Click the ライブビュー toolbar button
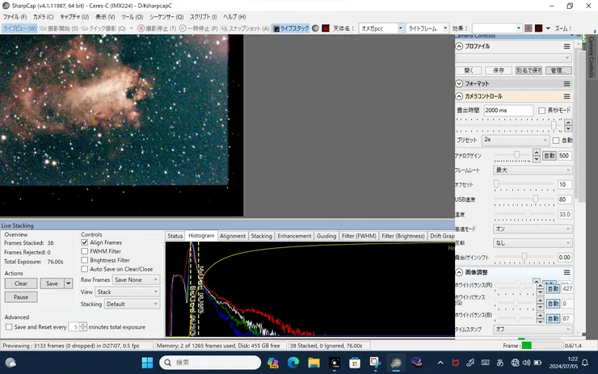The width and height of the screenshot is (598, 374). (x=19, y=28)
